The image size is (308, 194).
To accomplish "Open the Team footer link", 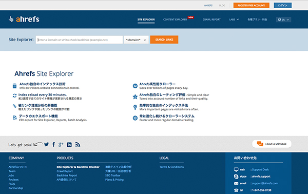I will tap(12, 171).
